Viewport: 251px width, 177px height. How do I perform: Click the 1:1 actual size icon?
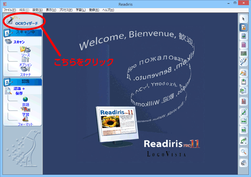(x=243, y=130)
